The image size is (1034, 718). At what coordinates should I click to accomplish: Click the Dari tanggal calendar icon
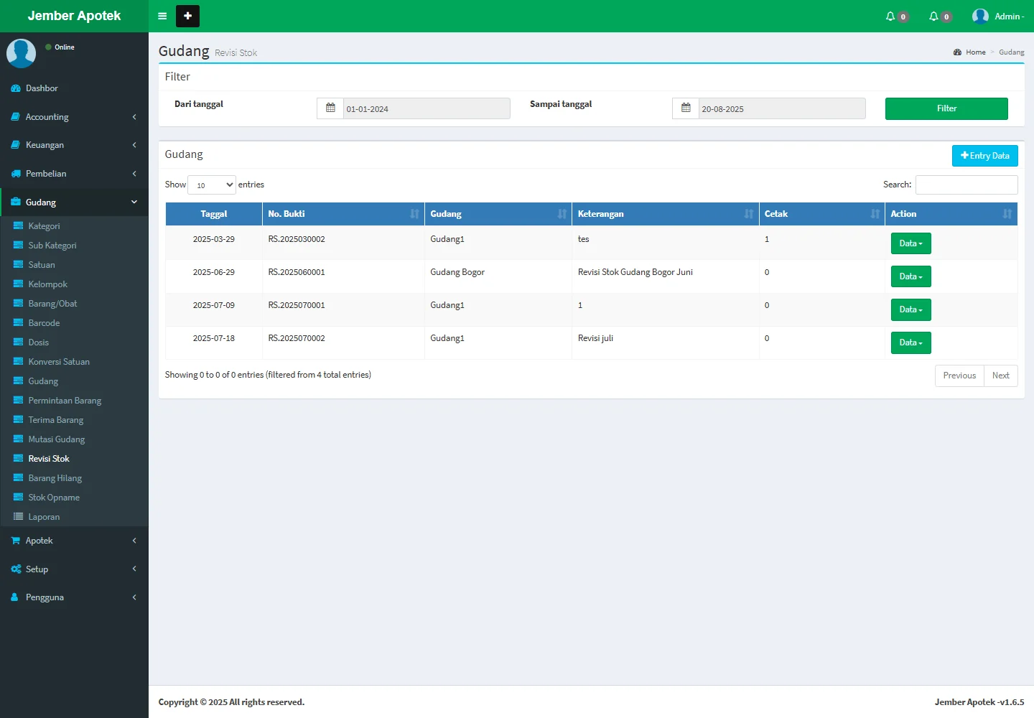click(330, 108)
